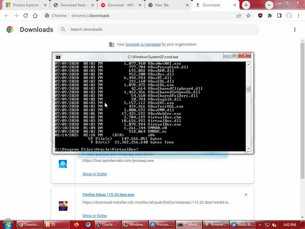
Task: Open the Firefox taskbar icon
Action: point(76,225)
